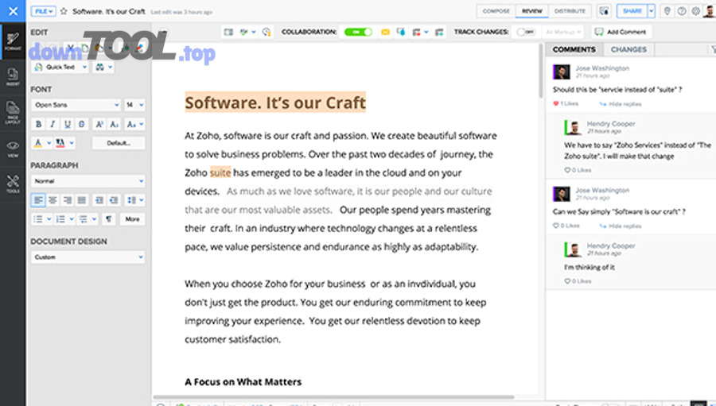
Task: Open the Insert panel in sidebar
Action: tap(13, 75)
